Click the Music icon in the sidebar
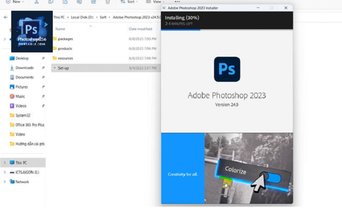The image size is (342, 213). (x=12, y=96)
